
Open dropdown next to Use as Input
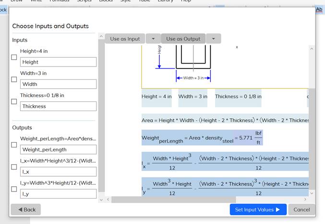[153, 39]
